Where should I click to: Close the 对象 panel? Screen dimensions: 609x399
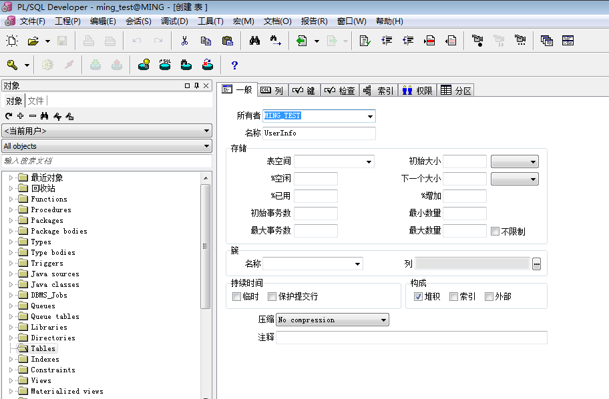click(x=206, y=86)
